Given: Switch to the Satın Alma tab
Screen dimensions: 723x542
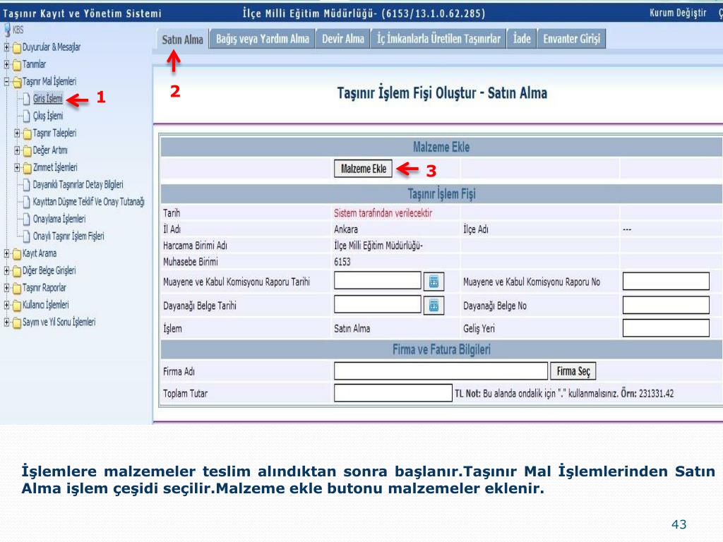Looking at the screenshot, I should pos(182,40).
